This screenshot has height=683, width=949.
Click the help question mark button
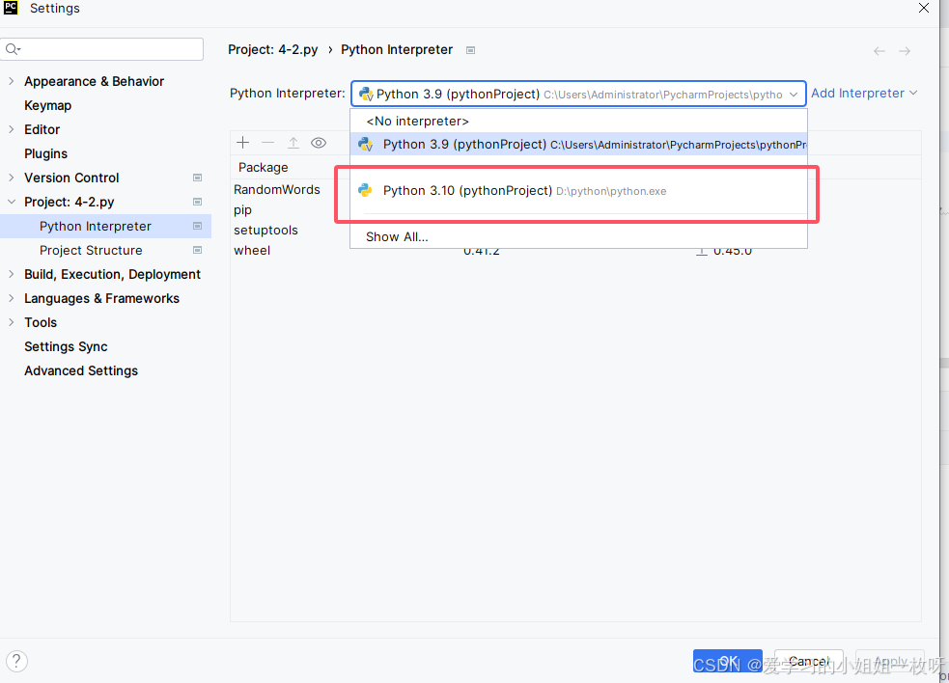pyautogui.click(x=17, y=661)
